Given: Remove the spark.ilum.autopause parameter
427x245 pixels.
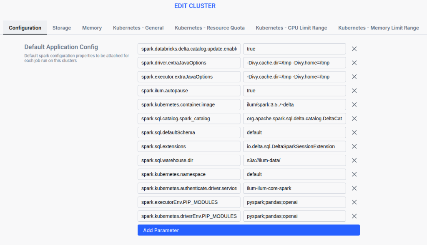Looking at the screenshot, I should (x=354, y=90).
